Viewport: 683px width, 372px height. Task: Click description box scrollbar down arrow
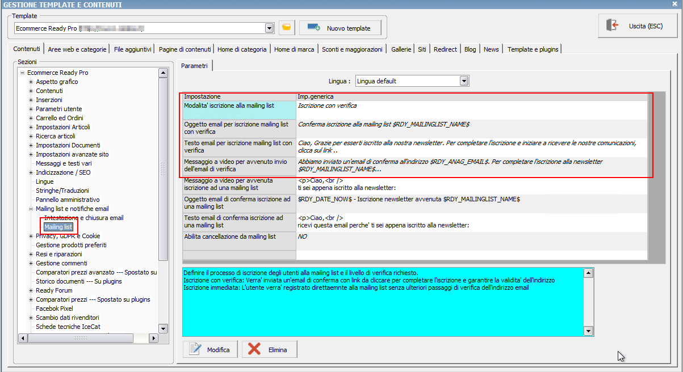pyautogui.click(x=589, y=331)
